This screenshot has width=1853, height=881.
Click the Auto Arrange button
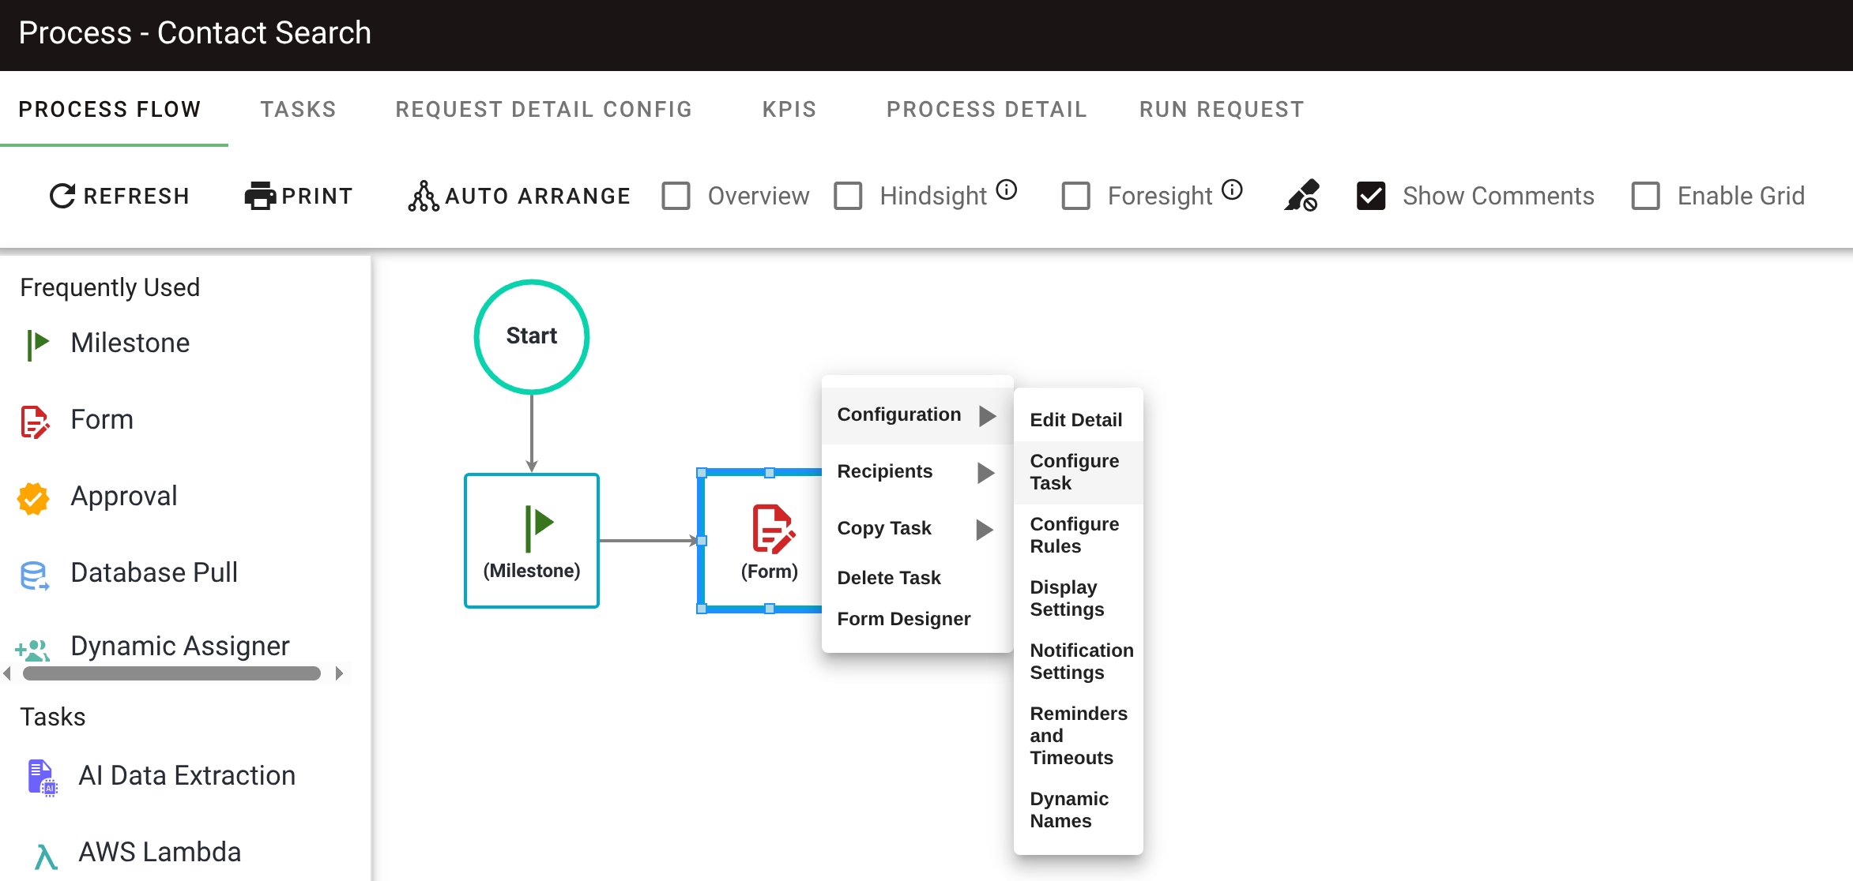click(x=518, y=195)
